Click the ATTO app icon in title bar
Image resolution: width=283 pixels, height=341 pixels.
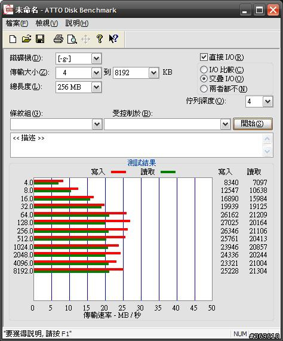pos(8,10)
